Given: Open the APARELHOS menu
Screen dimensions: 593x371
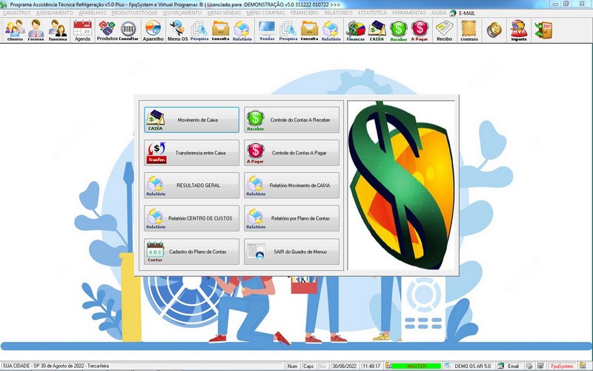Looking at the screenshot, I should (92, 13).
